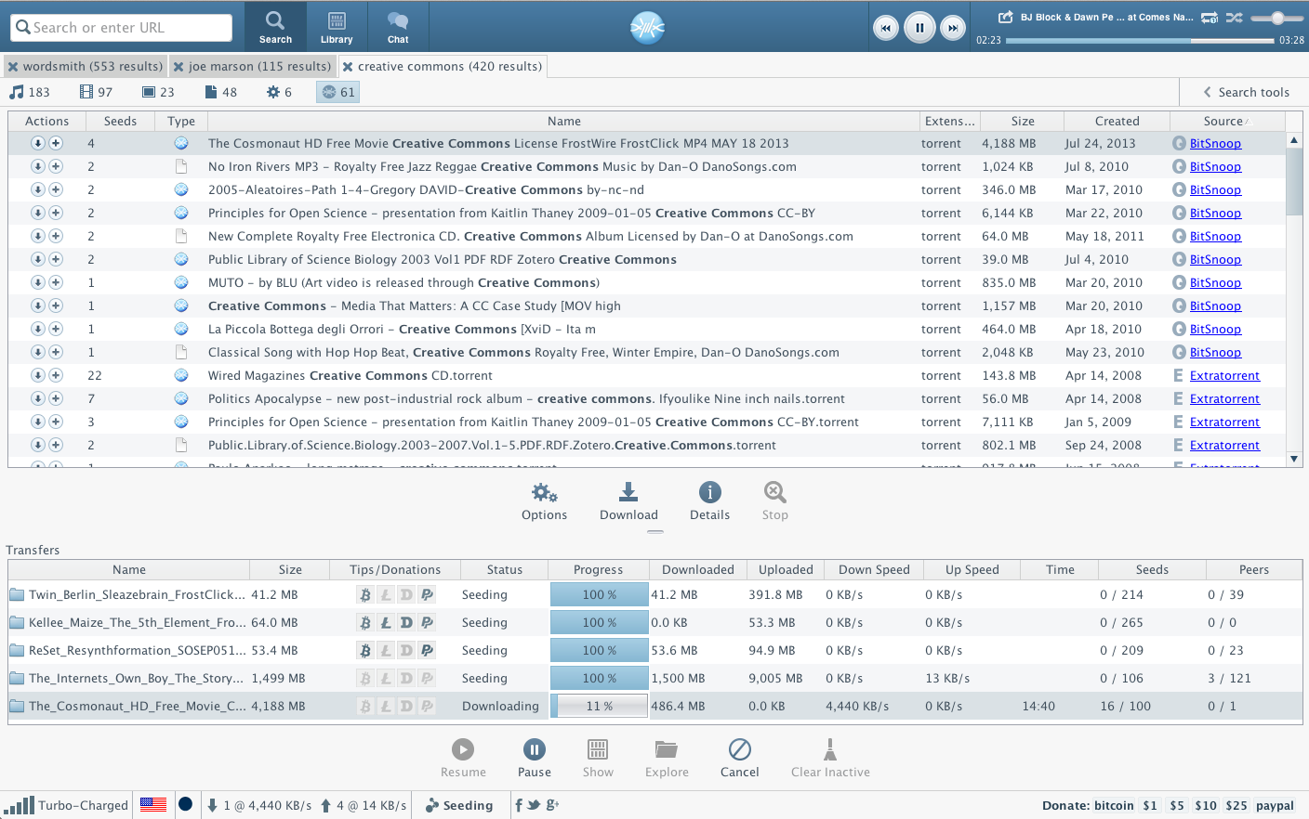The height and width of the screenshot is (819, 1309).
Task: Filter results by applications (6)
Action: coord(279,92)
